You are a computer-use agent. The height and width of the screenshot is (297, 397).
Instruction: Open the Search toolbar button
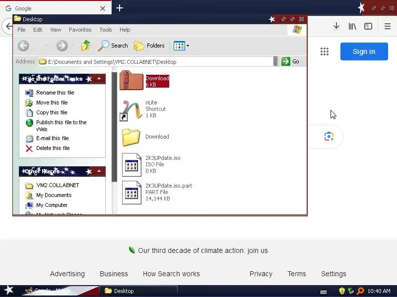[x=113, y=46]
